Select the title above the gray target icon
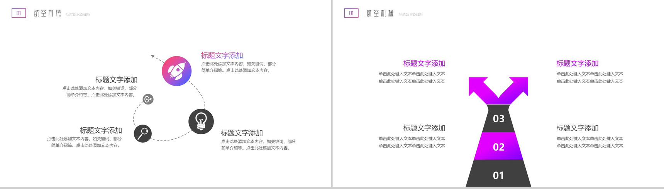This screenshot has height=189, width=664. [x=116, y=80]
